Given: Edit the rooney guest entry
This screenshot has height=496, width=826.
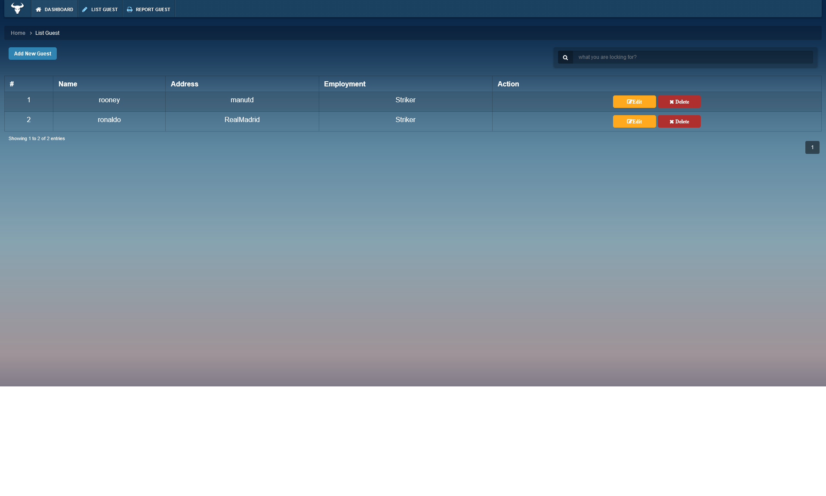Looking at the screenshot, I should pyautogui.click(x=634, y=102).
